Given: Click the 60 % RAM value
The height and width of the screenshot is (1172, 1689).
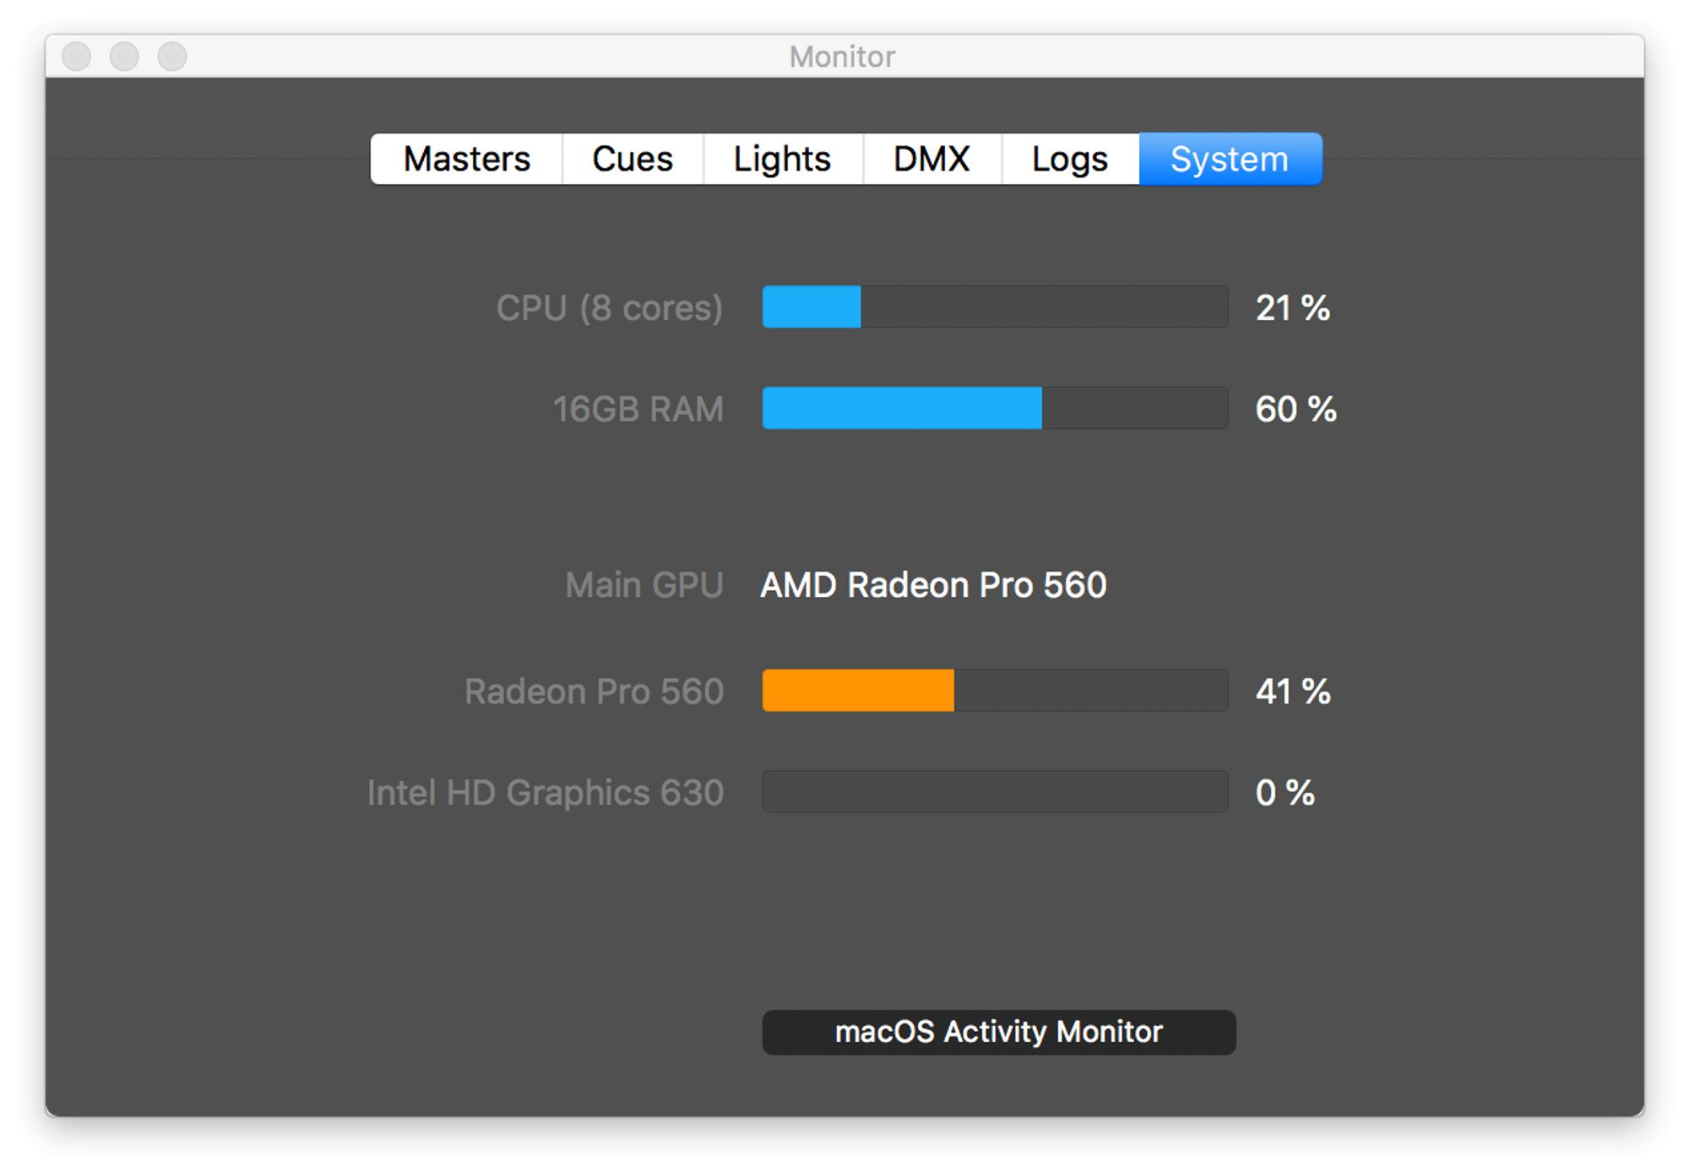Looking at the screenshot, I should 1295,410.
